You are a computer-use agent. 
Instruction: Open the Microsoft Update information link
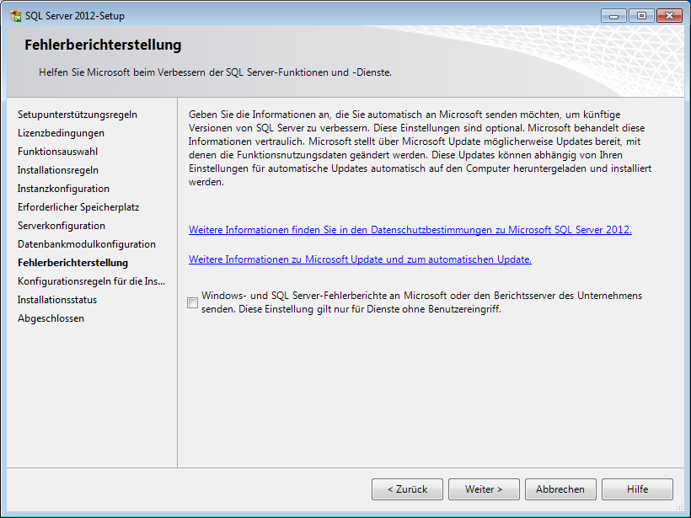point(360,259)
